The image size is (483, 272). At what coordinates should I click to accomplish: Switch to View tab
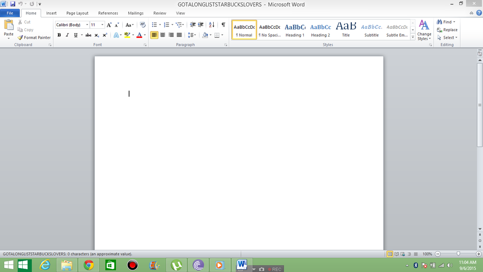(180, 13)
